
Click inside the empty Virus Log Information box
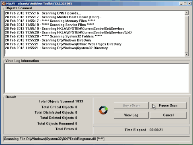tap(96, 78)
